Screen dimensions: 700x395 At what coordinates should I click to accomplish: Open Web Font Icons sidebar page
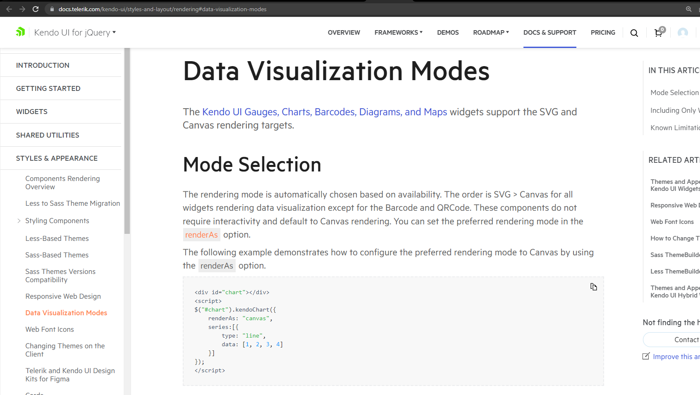(50, 329)
